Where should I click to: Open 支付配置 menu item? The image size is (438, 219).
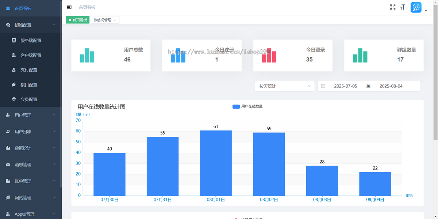click(x=31, y=70)
